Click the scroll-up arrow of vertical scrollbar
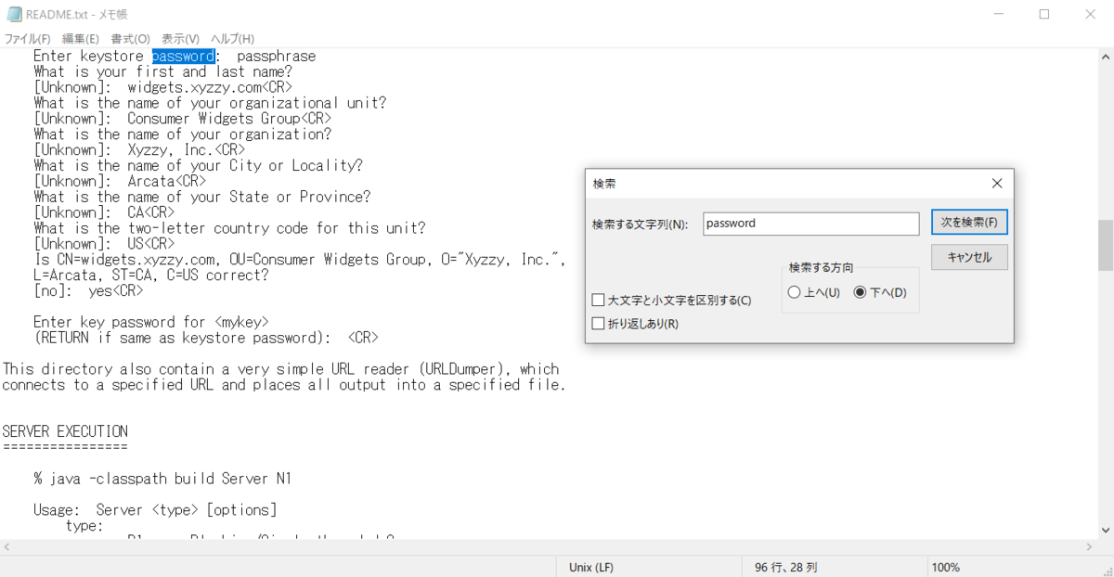 coord(1106,56)
